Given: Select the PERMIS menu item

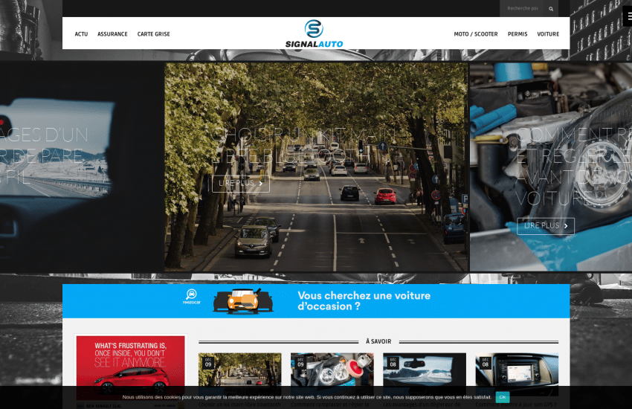Looking at the screenshot, I should pyautogui.click(x=517, y=34).
